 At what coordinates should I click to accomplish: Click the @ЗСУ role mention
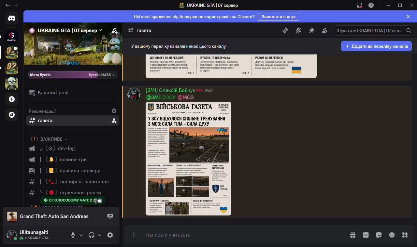click(x=168, y=97)
